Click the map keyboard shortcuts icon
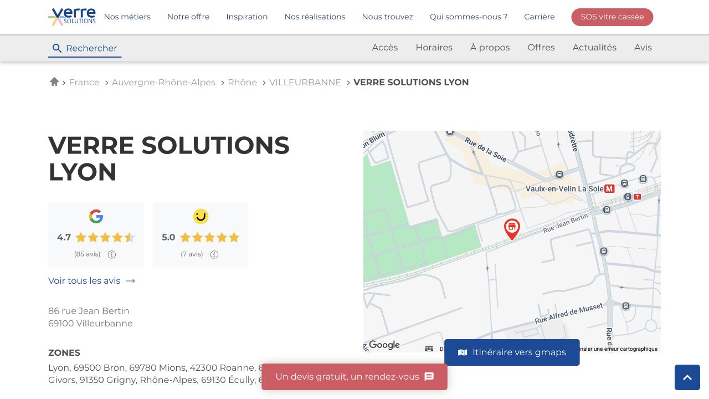 (x=429, y=349)
